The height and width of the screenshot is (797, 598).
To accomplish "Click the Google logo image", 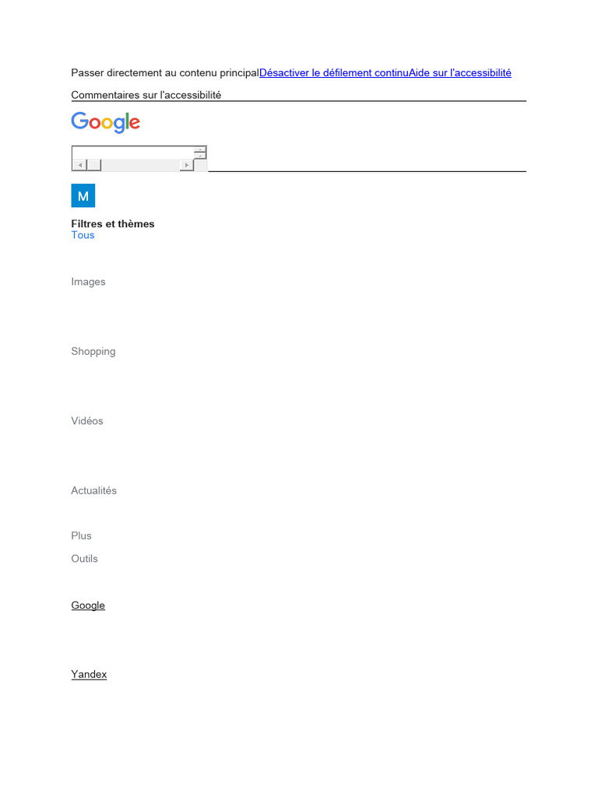I will click(105, 122).
